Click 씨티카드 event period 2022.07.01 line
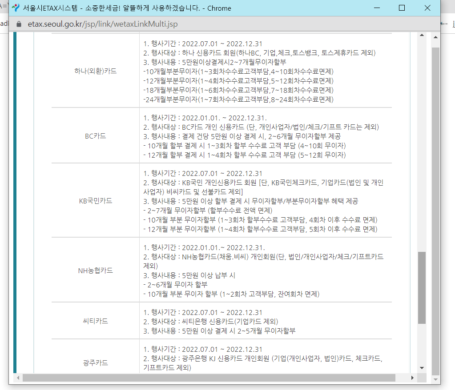455x390 pixels. pos(203,312)
